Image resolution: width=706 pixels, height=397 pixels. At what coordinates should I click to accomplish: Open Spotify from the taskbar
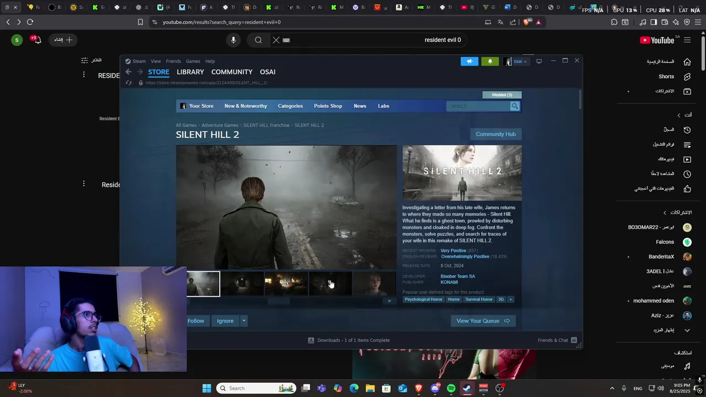tap(451, 388)
